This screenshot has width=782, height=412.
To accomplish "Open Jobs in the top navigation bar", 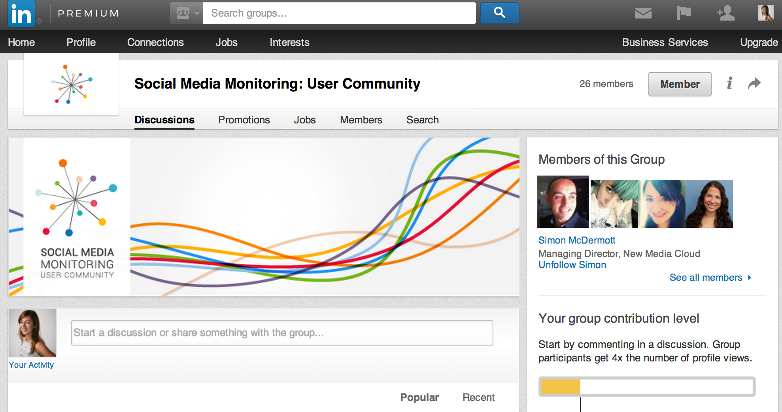I will coord(227,42).
